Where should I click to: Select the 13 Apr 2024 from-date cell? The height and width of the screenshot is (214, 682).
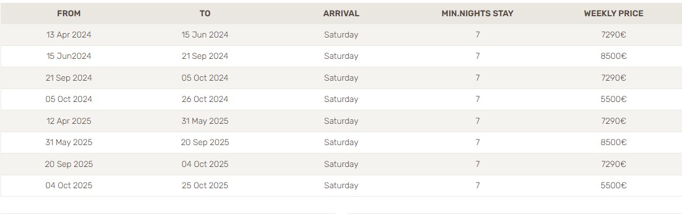point(68,35)
